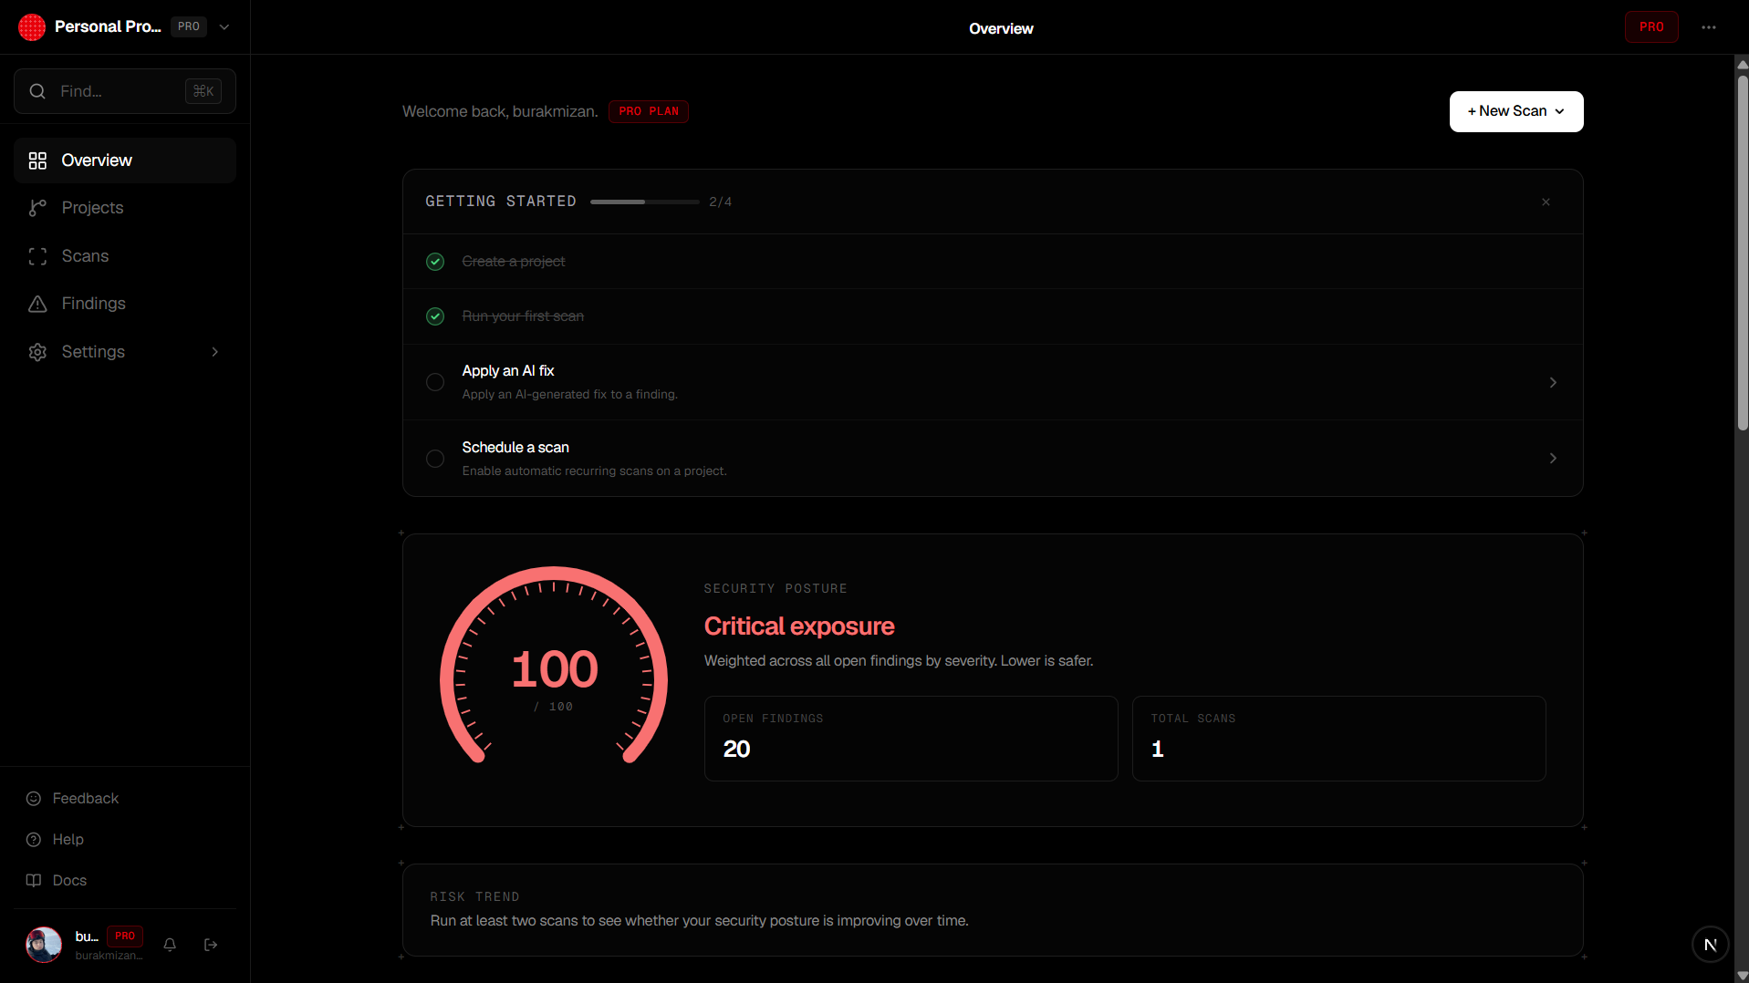Open Settings in the sidebar
The height and width of the screenshot is (983, 1749).
(125, 352)
